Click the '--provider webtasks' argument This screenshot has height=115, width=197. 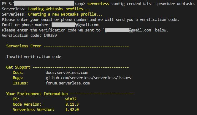pyautogui.click(x=174, y=4)
